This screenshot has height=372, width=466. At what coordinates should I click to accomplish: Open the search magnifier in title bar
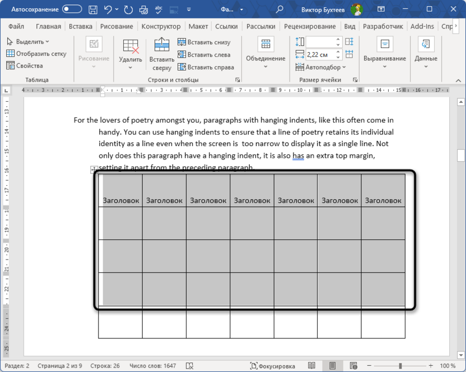pos(279,10)
